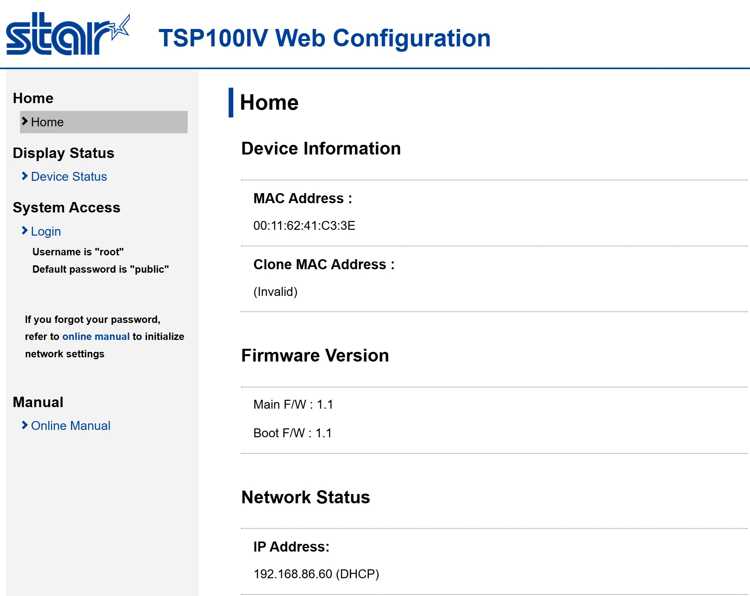Click the 'Firmware Version' heading
Image resolution: width=750 pixels, height=596 pixels.
tap(315, 355)
